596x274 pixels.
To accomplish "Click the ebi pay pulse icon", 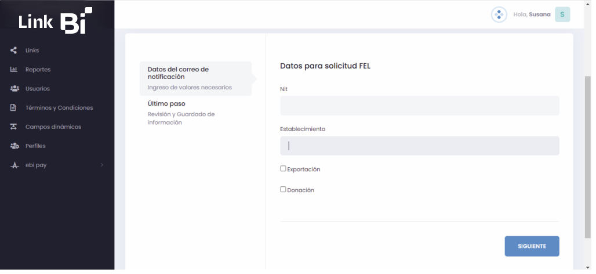I will 14,165.
